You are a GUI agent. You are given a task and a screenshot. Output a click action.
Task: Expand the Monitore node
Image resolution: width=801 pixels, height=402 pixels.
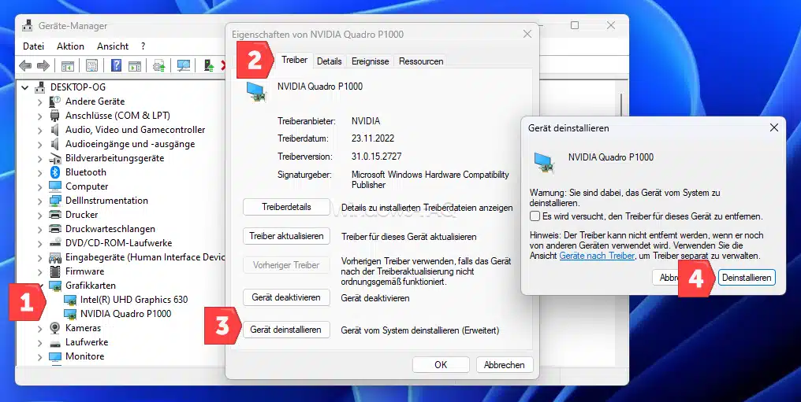(40, 357)
